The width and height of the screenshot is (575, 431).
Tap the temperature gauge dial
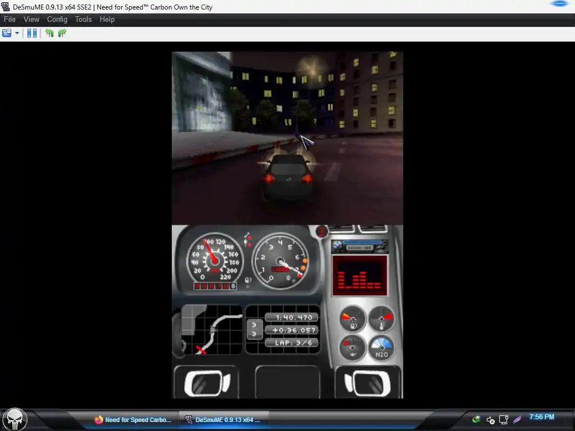(x=381, y=319)
